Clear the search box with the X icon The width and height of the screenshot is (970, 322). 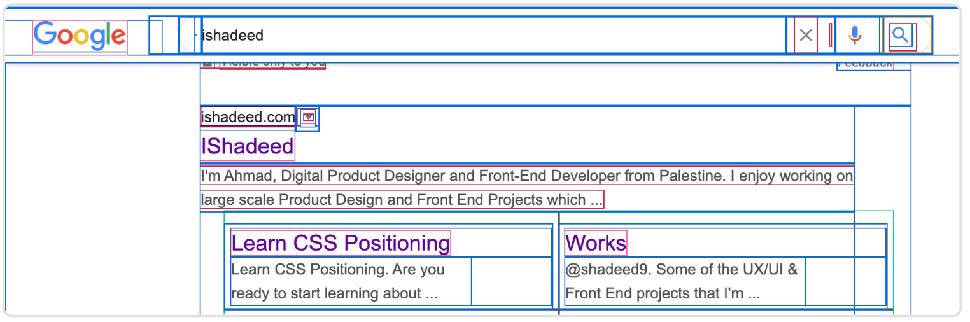point(806,36)
